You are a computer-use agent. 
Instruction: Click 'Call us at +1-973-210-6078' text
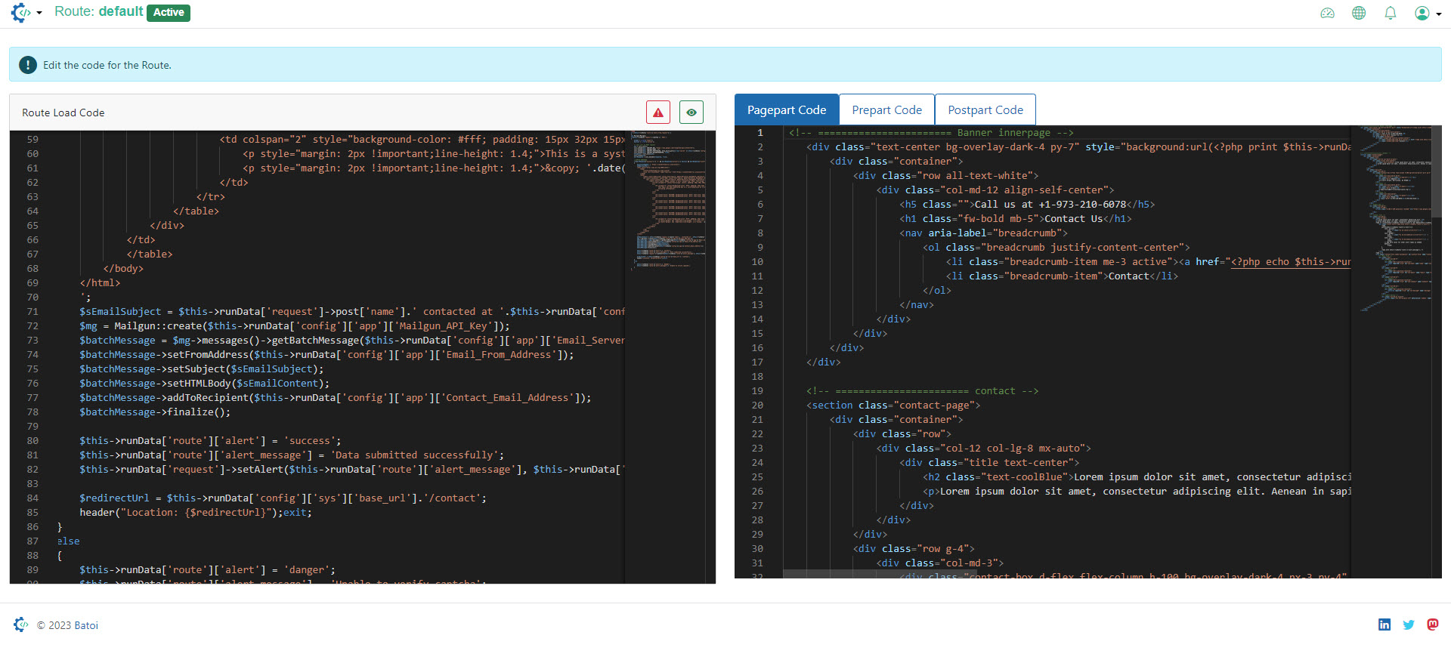coord(1050,205)
